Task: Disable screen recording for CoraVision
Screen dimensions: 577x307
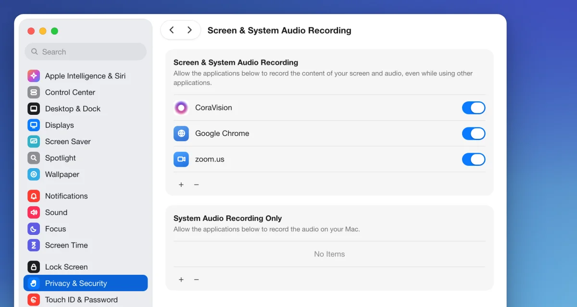Action: pyautogui.click(x=474, y=108)
